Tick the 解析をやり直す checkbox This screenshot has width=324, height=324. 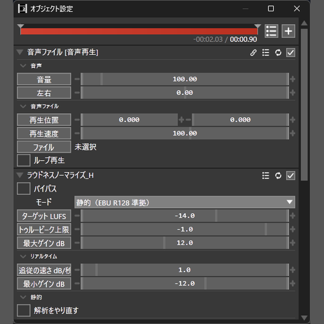click(23, 310)
